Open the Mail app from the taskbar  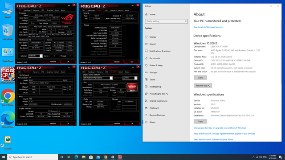[x=98, y=157]
